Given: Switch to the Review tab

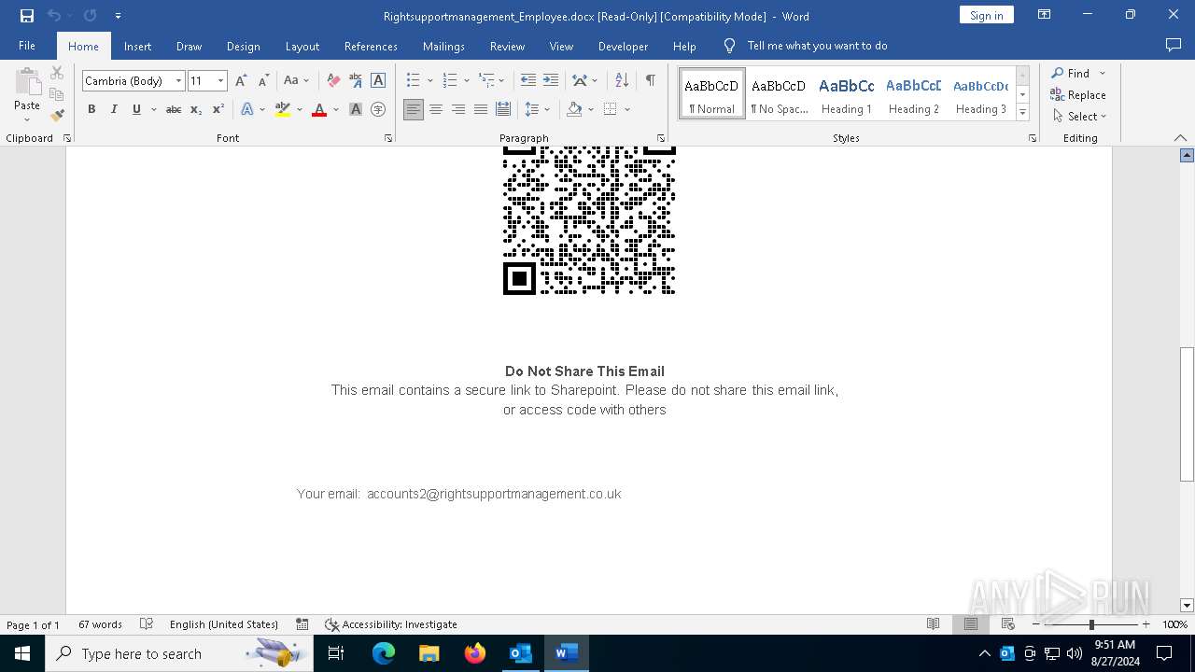Looking at the screenshot, I should click(x=507, y=46).
